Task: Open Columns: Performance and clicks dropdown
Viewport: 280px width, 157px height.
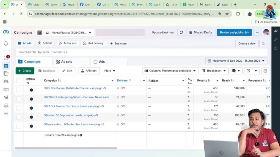Action: (x=170, y=71)
